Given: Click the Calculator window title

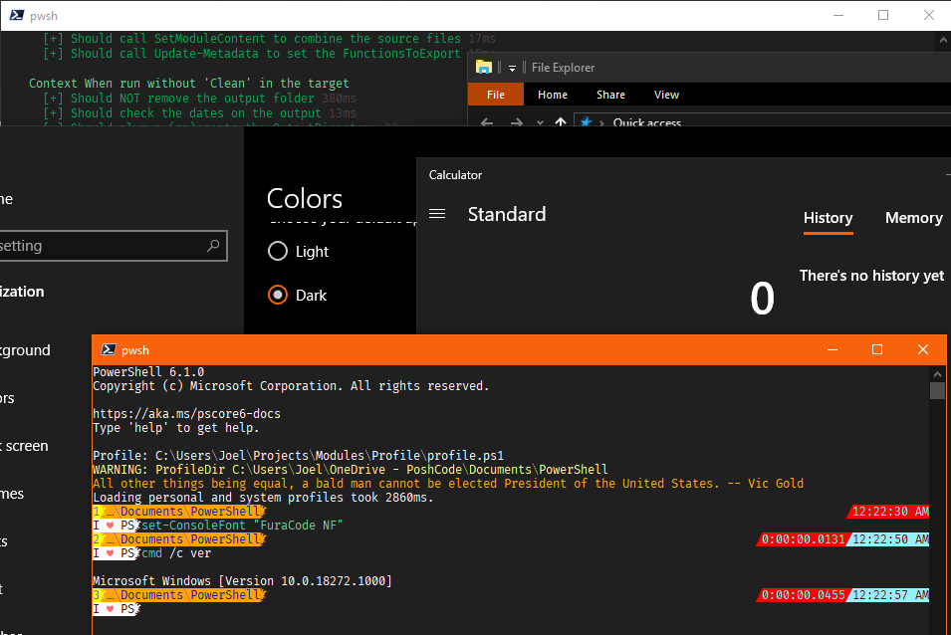Looking at the screenshot, I should 455,175.
